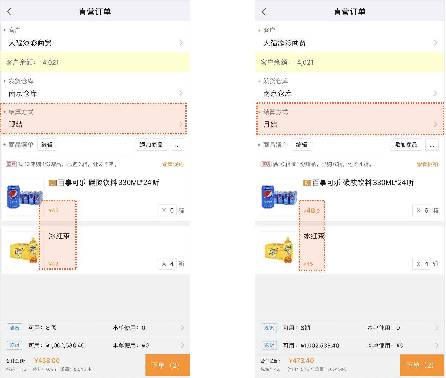Open the ... more menu on right screen
This screenshot has width=446, height=378.
tap(432, 145)
